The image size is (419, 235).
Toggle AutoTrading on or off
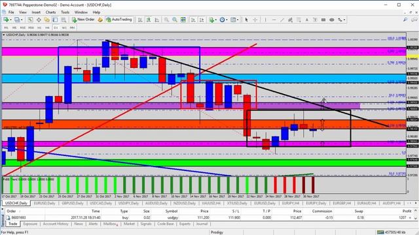[x=119, y=20]
